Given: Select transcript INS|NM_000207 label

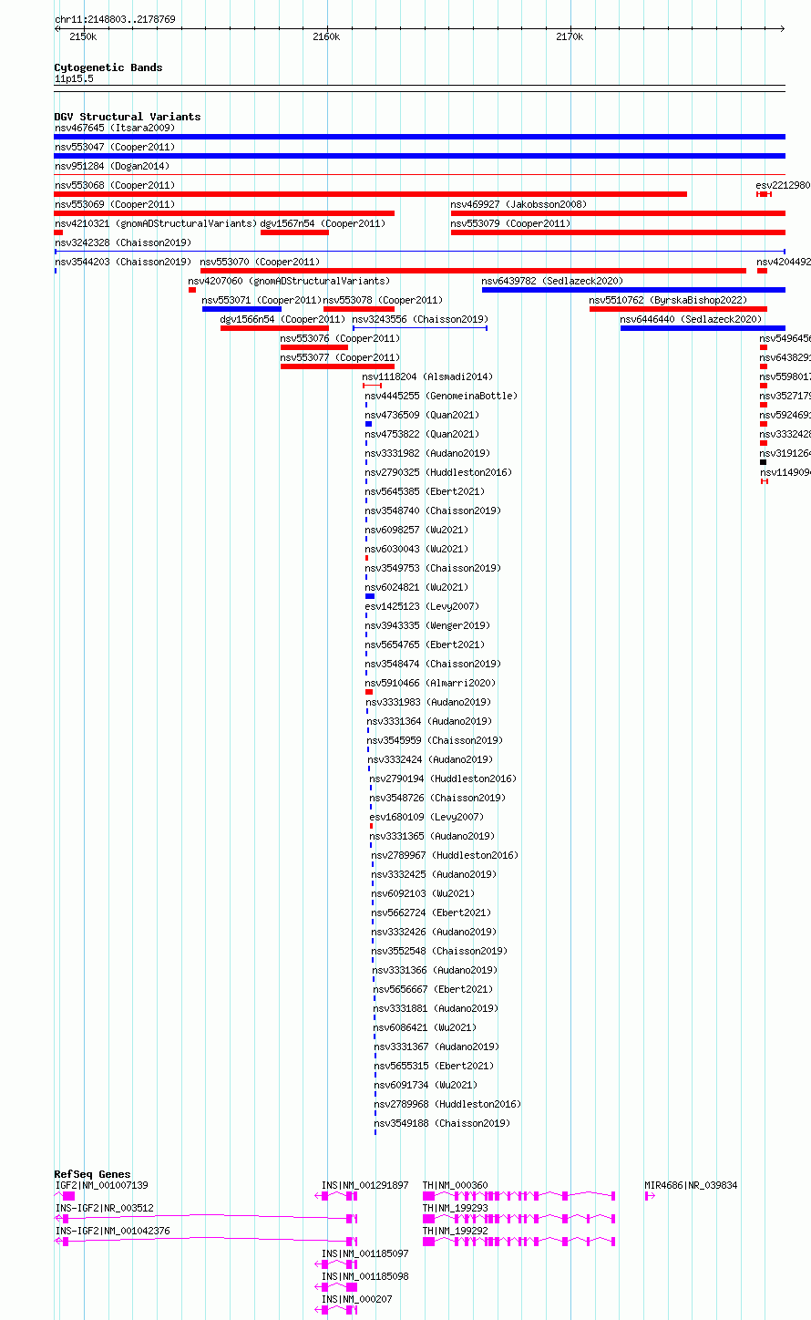Looking at the screenshot, I should coord(357,1299).
